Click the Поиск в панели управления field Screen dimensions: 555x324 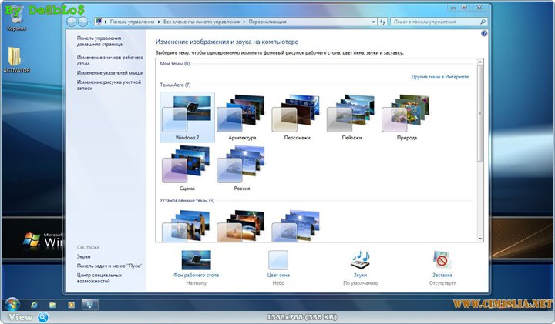[x=436, y=22]
